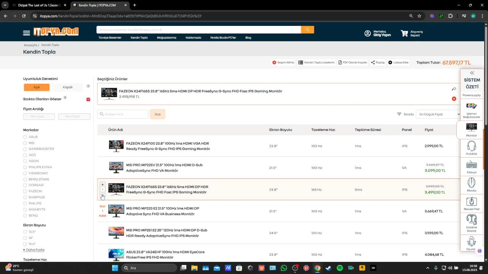Click the Min Fiyat price field
The image size is (488, 274).
(39, 116)
